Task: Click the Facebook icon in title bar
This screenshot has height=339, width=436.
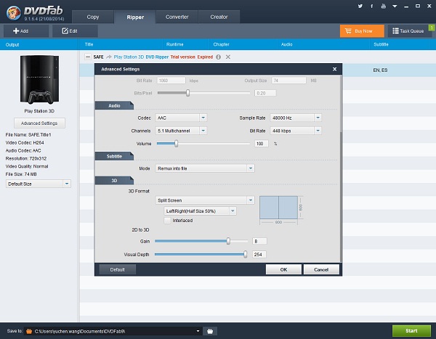Action: pos(372,6)
